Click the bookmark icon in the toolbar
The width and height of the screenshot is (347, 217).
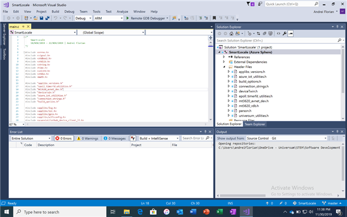[x=214, y=18]
